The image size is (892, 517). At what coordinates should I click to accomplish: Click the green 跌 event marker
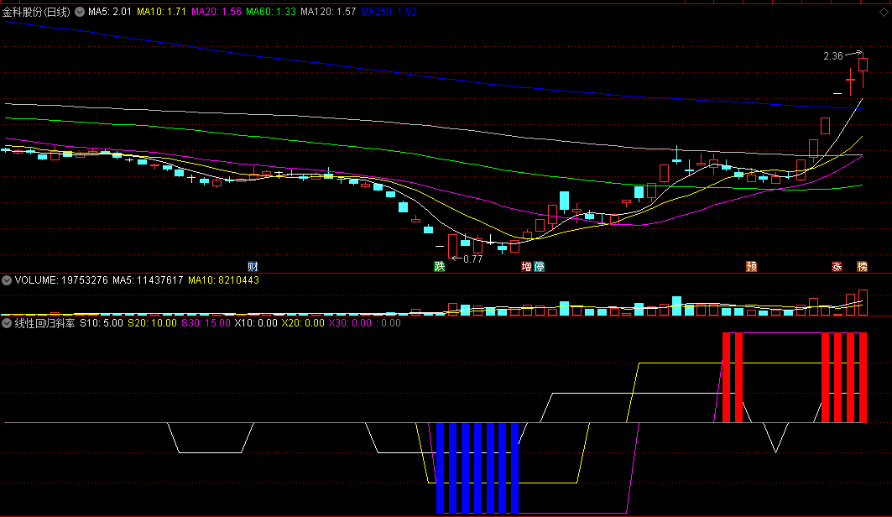tap(439, 267)
